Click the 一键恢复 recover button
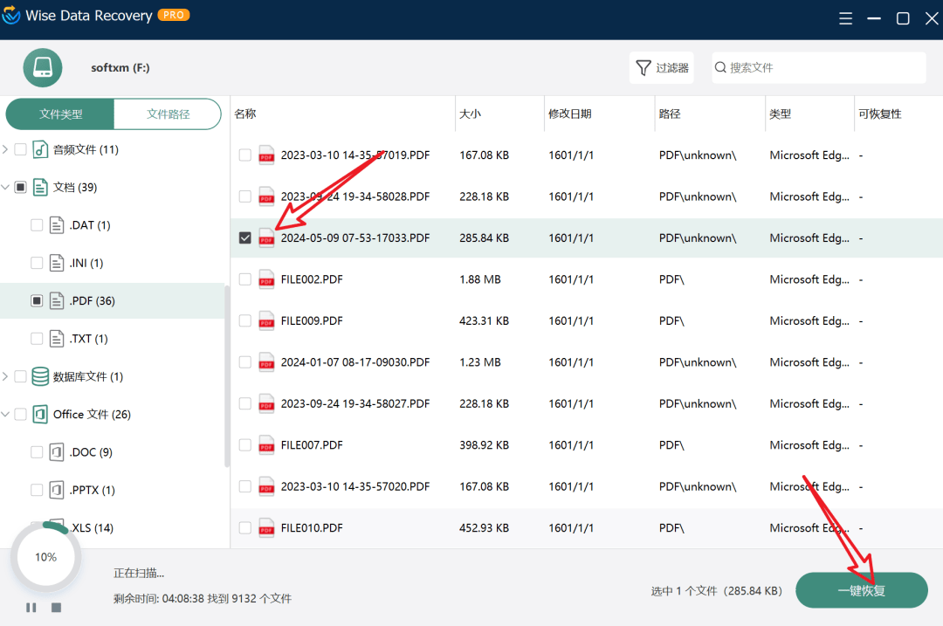 [861, 591]
